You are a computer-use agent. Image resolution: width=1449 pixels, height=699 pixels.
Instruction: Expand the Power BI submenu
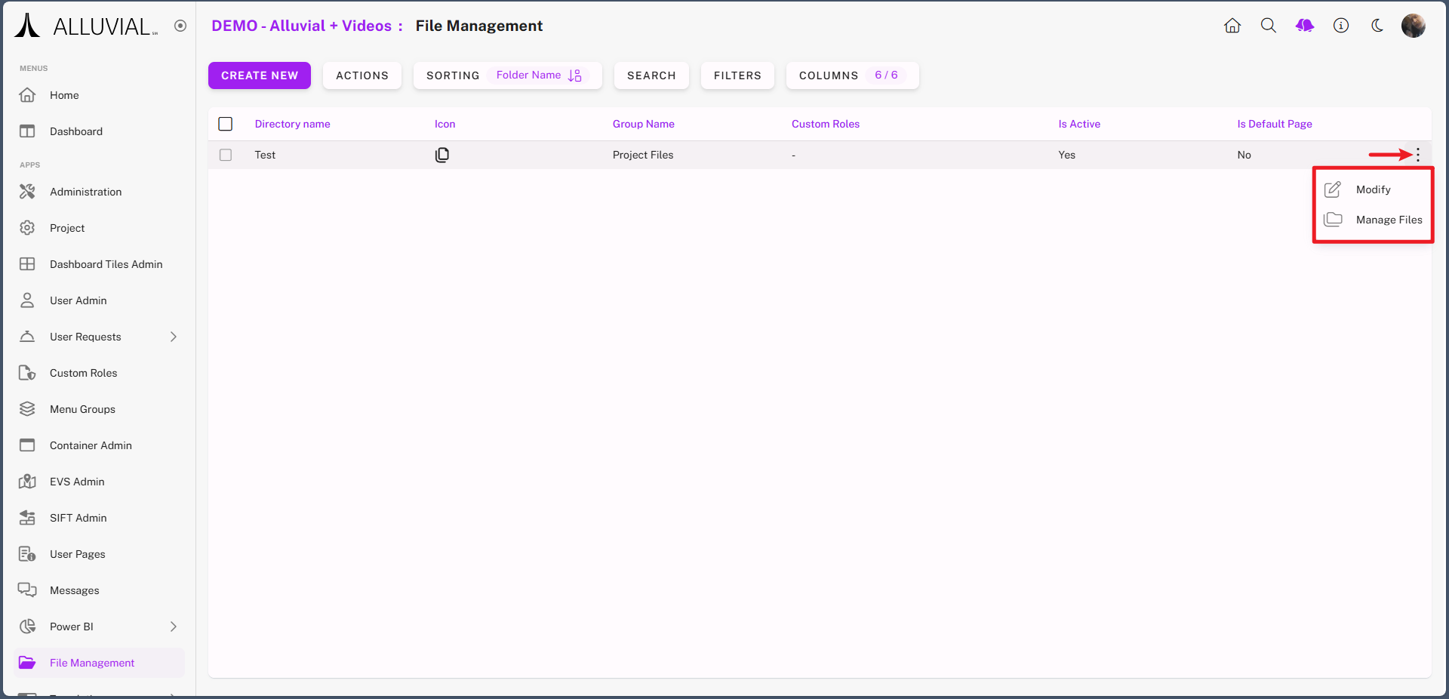(x=174, y=627)
